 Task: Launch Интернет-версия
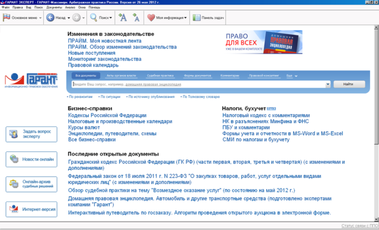pyautogui.click(x=31, y=209)
